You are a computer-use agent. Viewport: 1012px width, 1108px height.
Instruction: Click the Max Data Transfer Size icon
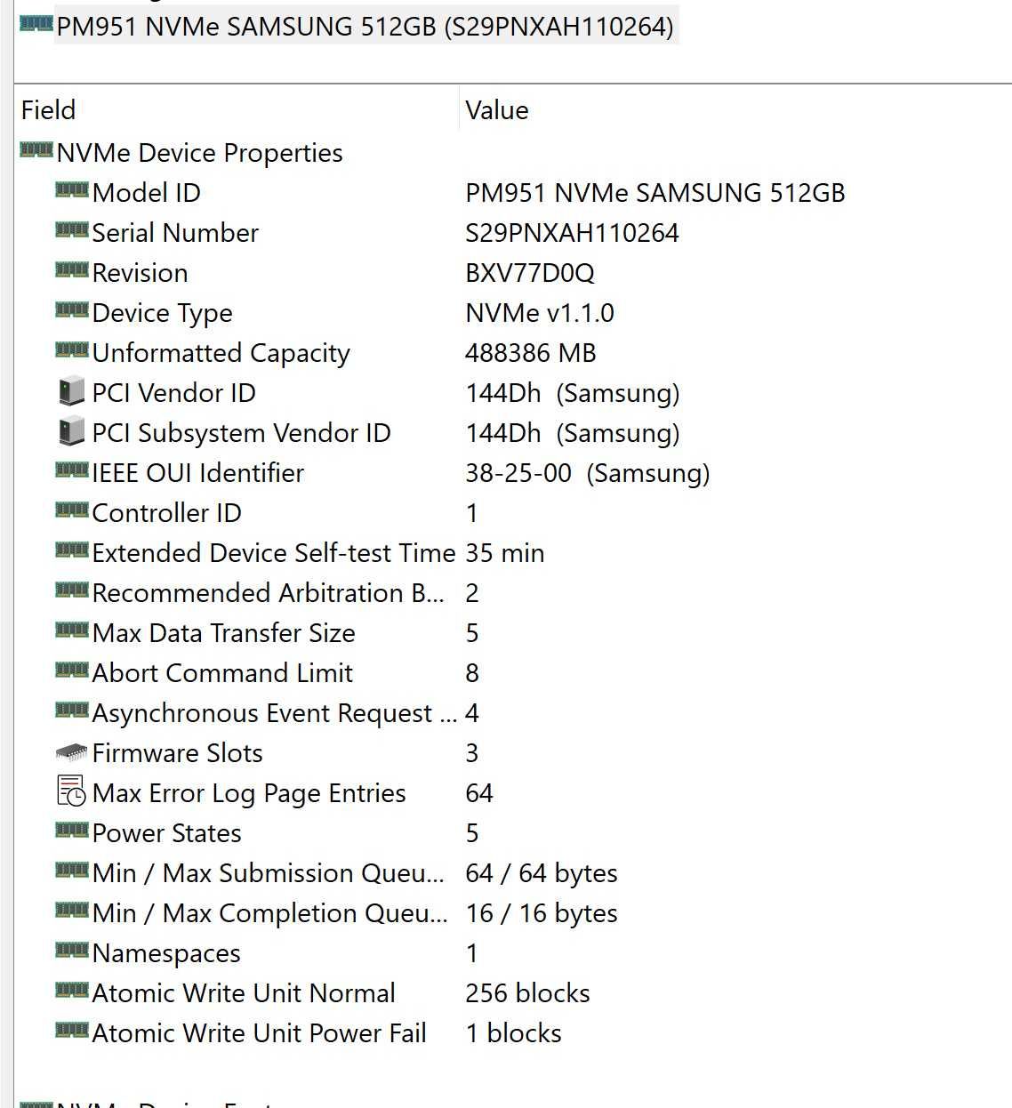(x=72, y=630)
